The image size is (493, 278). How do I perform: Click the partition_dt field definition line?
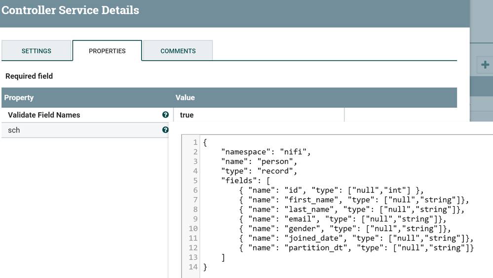click(x=355, y=248)
